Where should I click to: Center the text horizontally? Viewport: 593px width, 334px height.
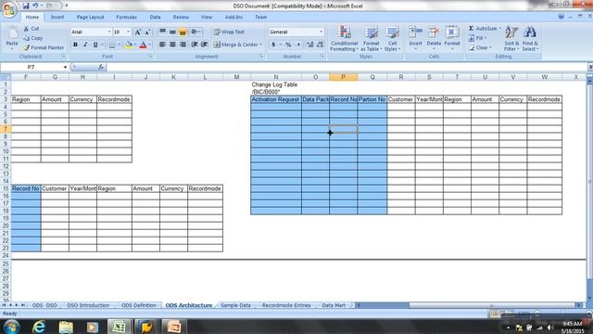pos(172,45)
